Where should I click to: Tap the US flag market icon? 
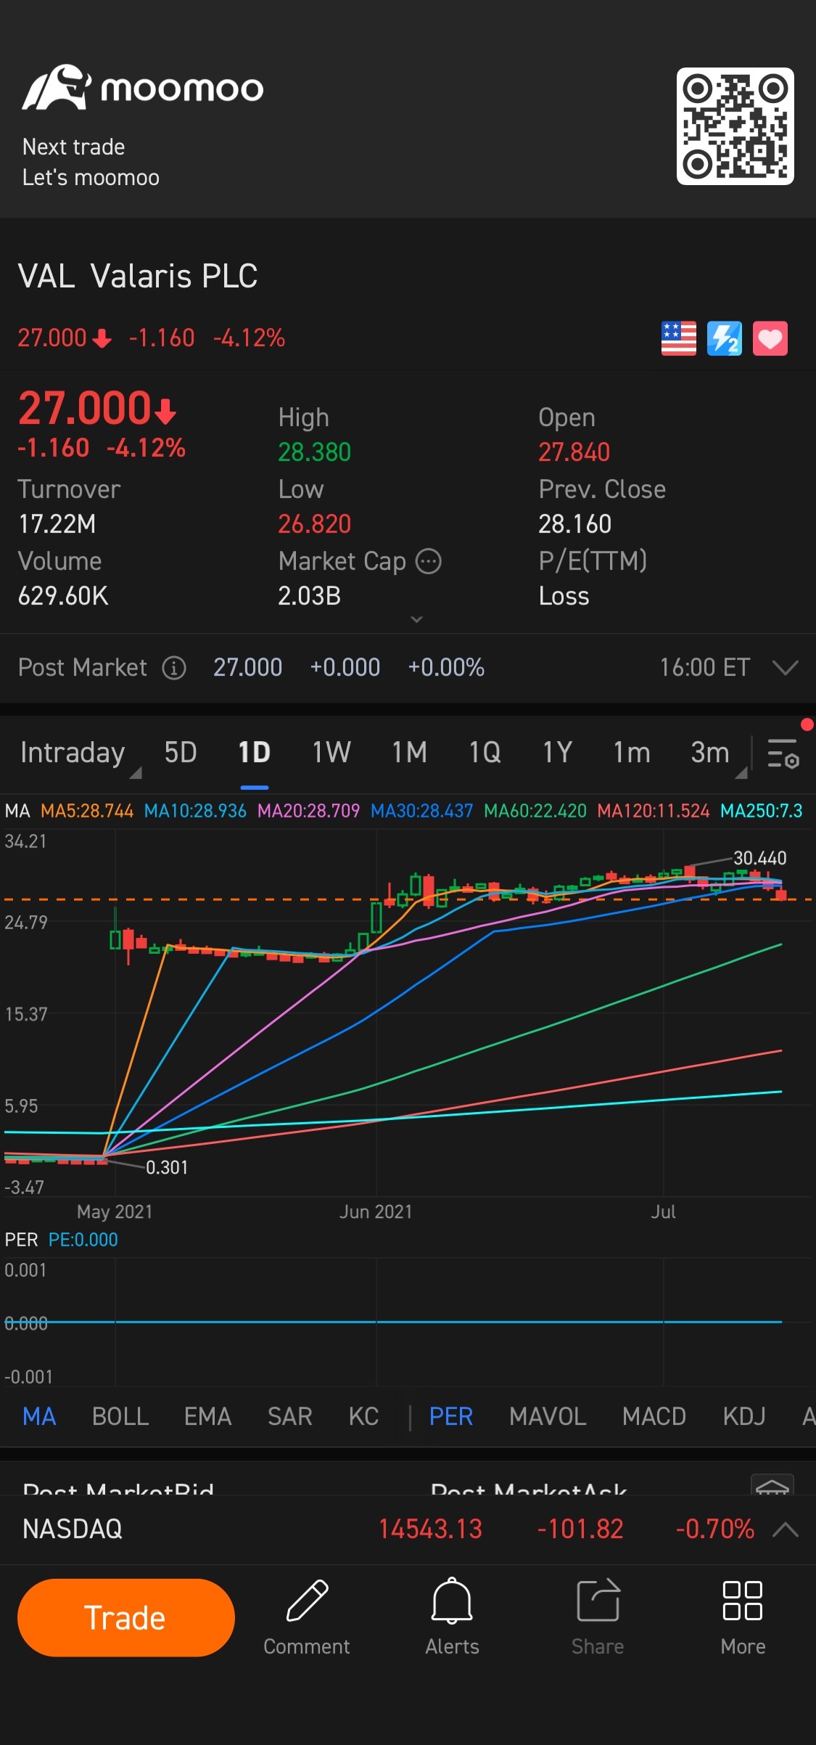tap(678, 338)
